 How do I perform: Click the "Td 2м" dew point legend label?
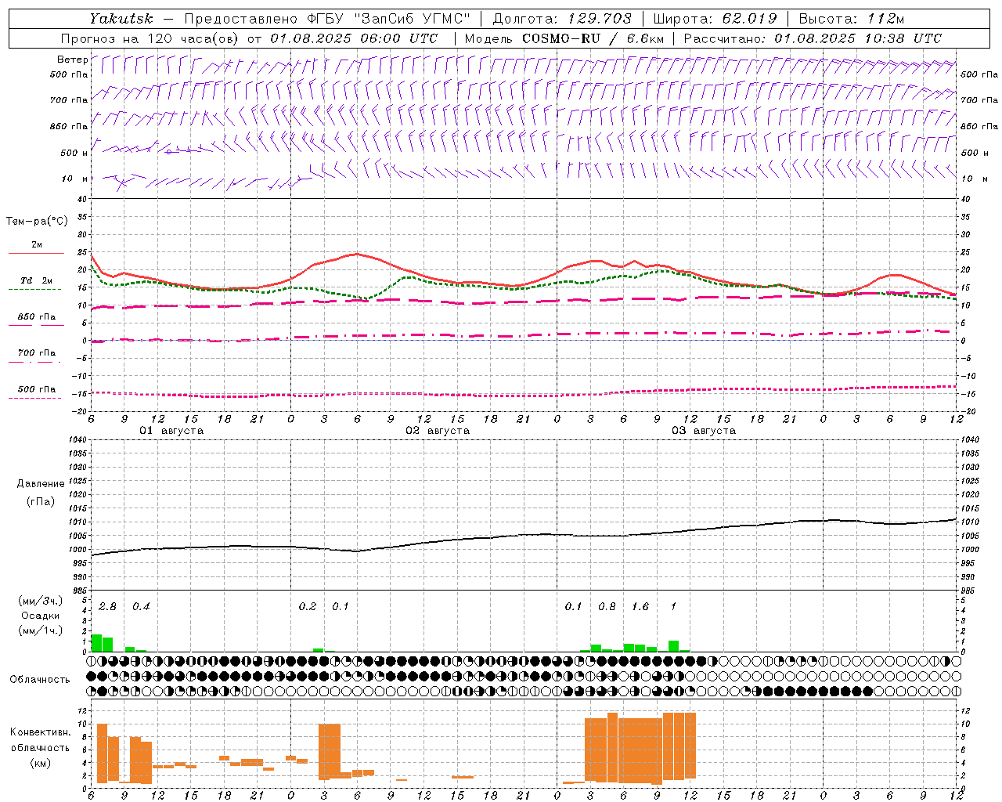[37, 280]
